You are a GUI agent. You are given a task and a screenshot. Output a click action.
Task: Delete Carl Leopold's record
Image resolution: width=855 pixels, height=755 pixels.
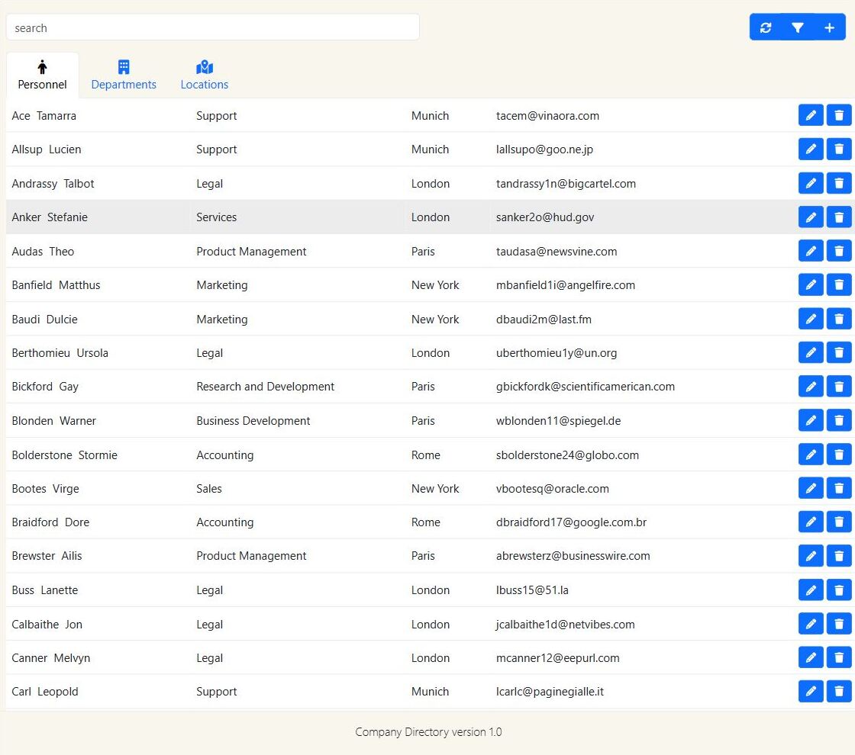coord(838,691)
